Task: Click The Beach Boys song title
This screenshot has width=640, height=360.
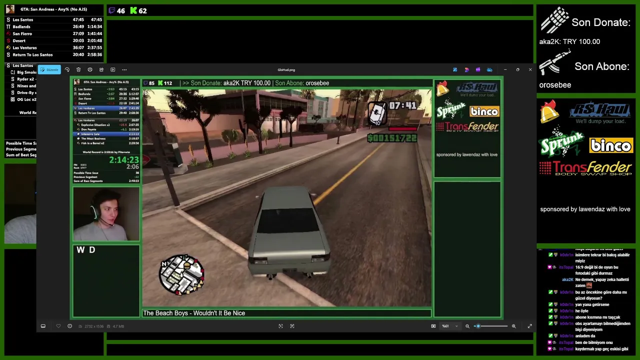Action: 194,313
